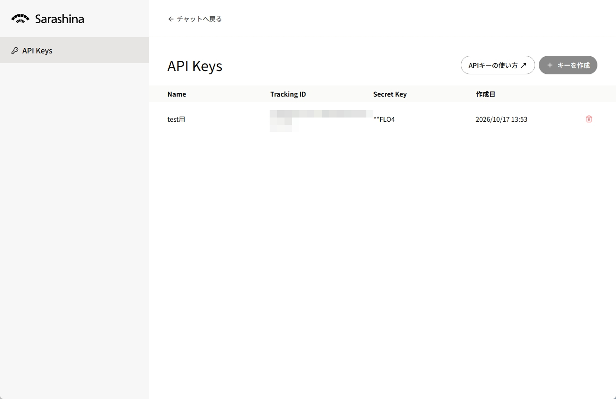Click the API Keys page heading
Image resolution: width=616 pixels, height=399 pixels.
(x=195, y=66)
